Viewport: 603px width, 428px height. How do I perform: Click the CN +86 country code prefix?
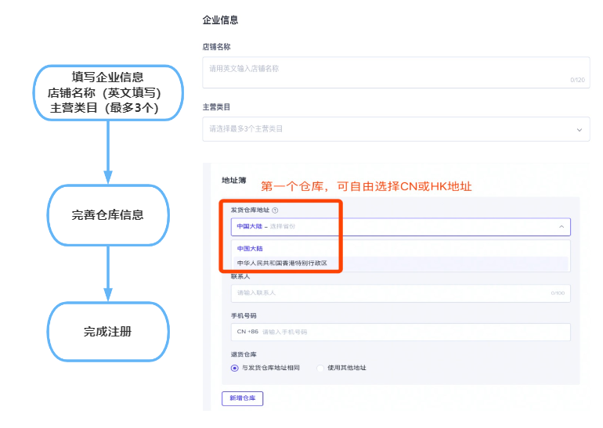click(247, 332)
